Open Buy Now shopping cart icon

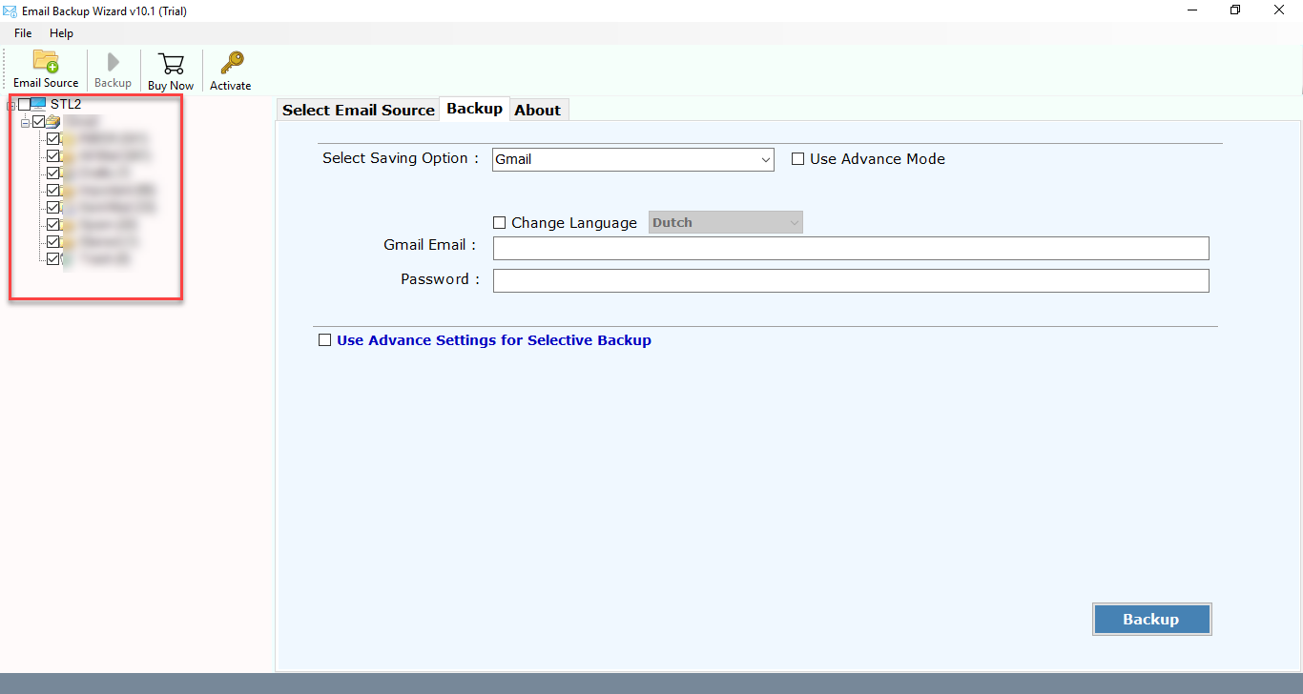[x=170, y=69]
